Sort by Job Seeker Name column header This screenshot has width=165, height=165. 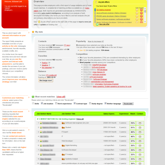pyautogui.click(x=44, y=114)
